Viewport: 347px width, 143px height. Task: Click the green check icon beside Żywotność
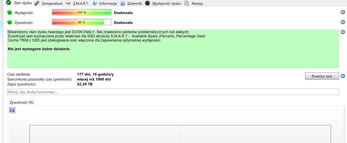[x=9, y=22]
